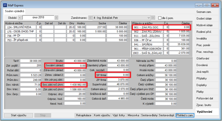Open Dovolená in the side menu
The width and height of the screenshot is (222, 121).
click(x=207, y=65)
